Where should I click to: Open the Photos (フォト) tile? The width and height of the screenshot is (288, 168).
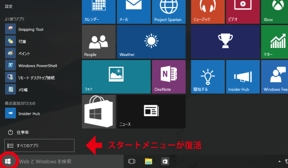(x=116, y=77)
